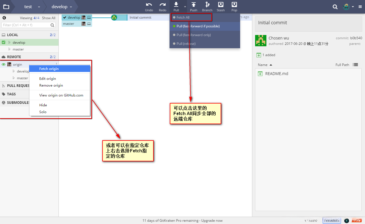Image resolution: width=365 pixels, height=224 pixels.
Task: Click the Pop stash toolbar icon
Action: pyautogui.click(x=234, y=5)
